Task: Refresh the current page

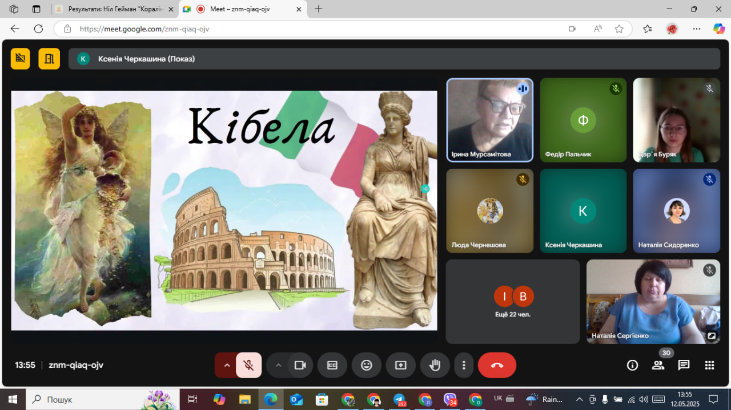Action: pos(38,29)
